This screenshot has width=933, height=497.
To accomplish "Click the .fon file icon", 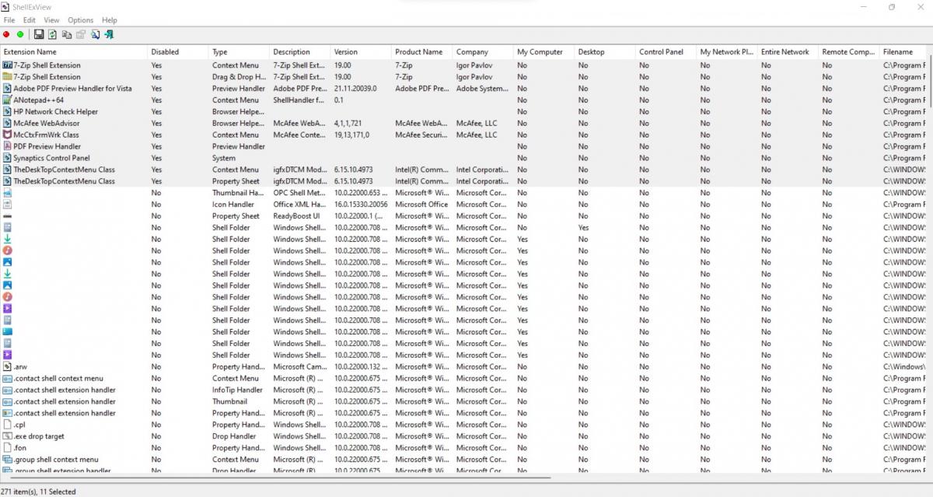I will click(8, 447).
